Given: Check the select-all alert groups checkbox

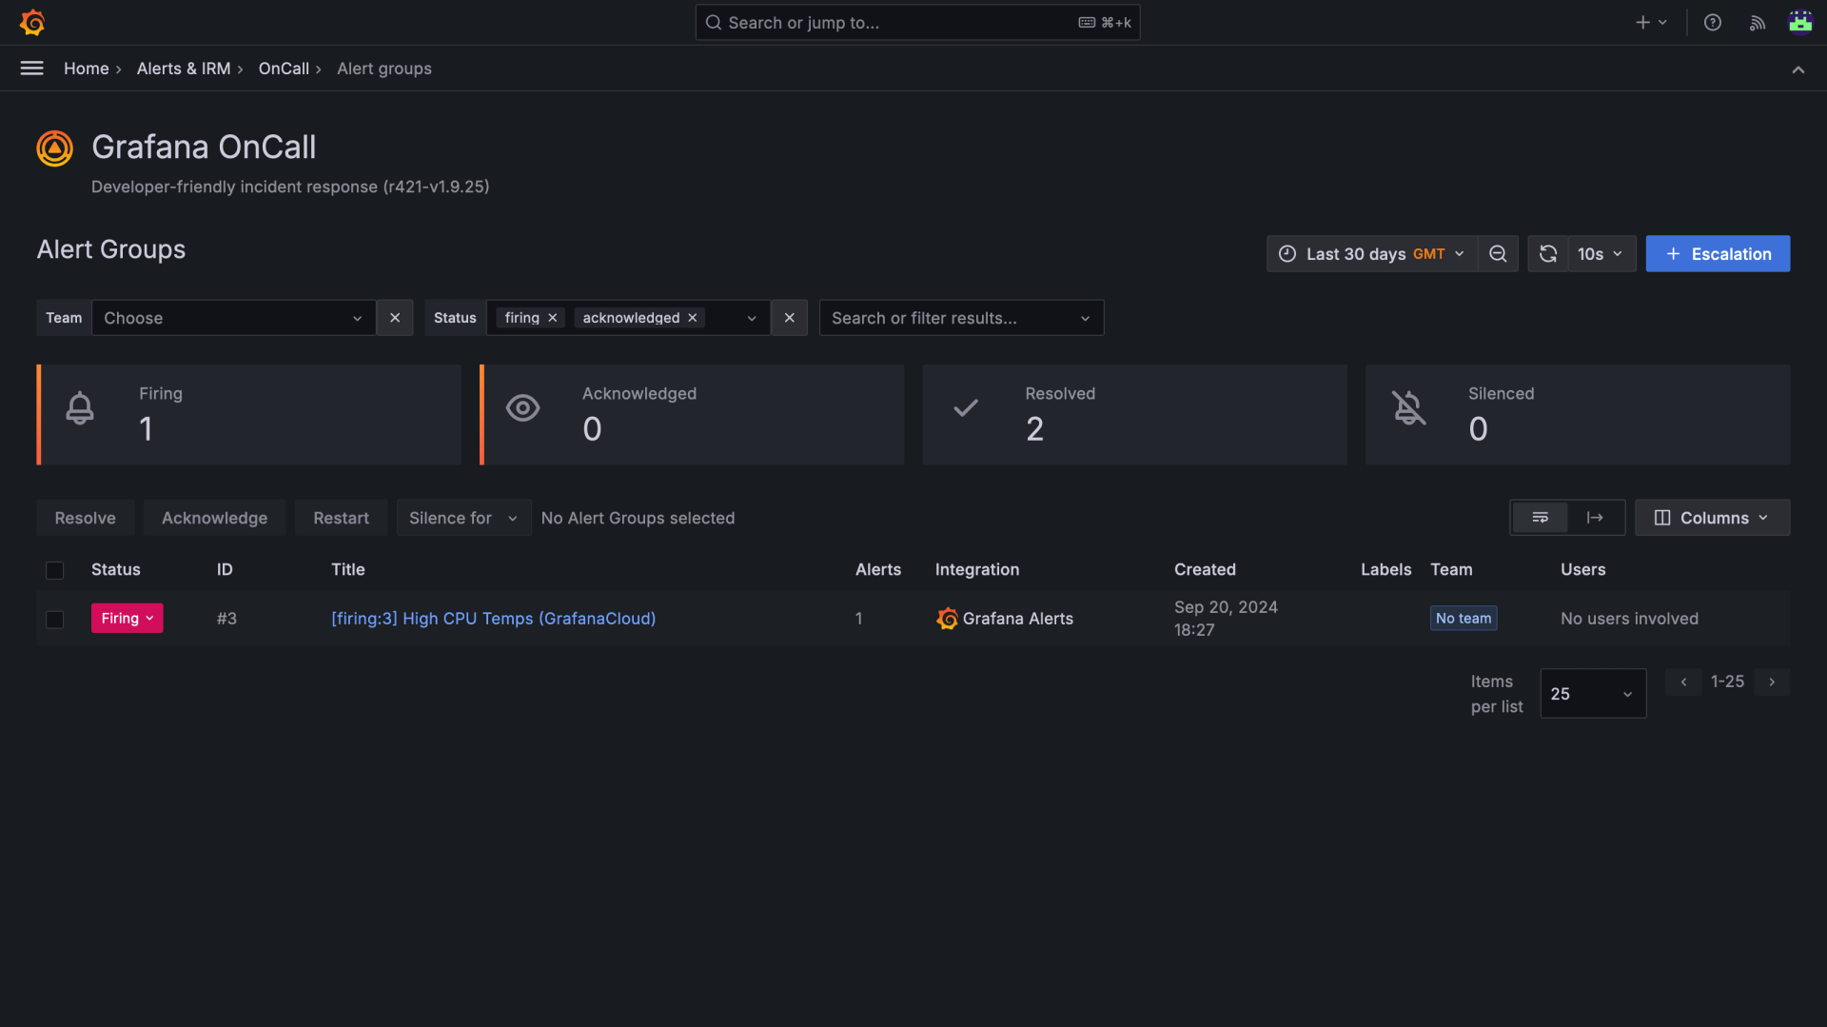Looking at the screenshot, I should pos(55,570).
